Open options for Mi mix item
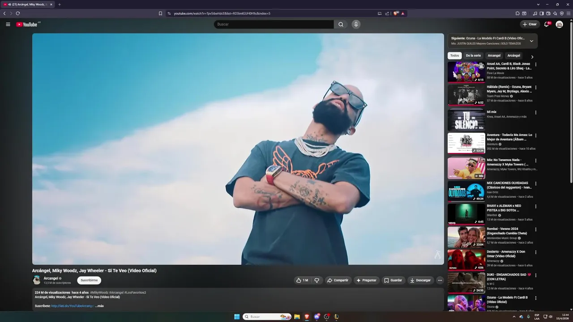573x322 pixels. click(x=535, y=112)
